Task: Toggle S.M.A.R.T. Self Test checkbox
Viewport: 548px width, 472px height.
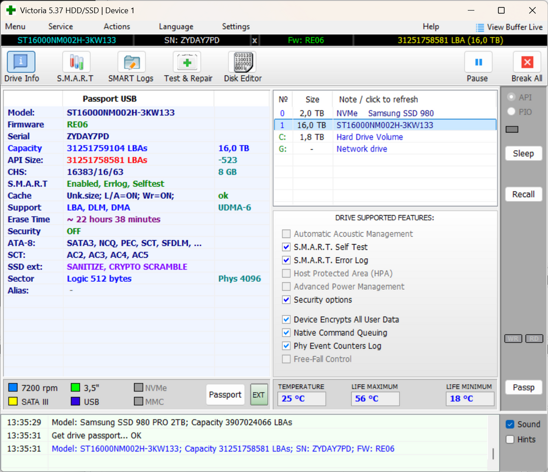Action: point(287,247)
